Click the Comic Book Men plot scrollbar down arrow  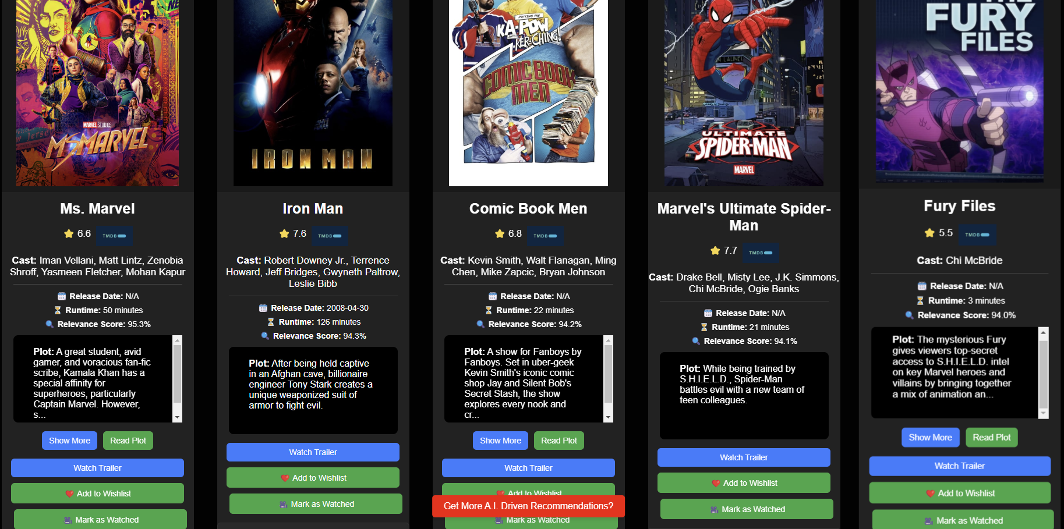(609, 417)
